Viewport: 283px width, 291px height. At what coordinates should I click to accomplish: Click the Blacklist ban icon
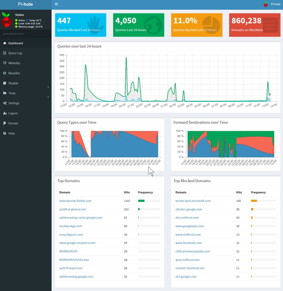point(5,73)
